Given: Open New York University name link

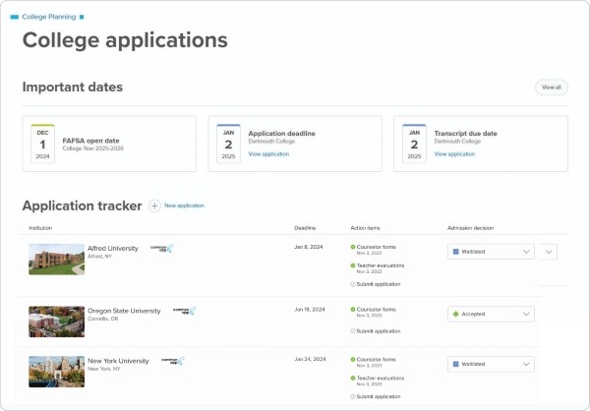Looking at the screenshot, I should (x=118, y=361).
